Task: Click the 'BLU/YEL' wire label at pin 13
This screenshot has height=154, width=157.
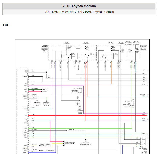Action: click(34, 94)
